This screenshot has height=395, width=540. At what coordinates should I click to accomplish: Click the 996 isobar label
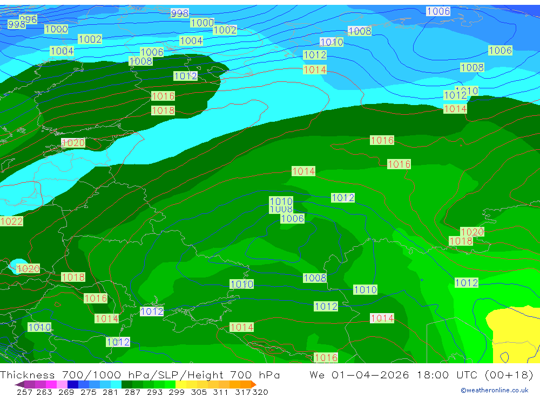28,19
